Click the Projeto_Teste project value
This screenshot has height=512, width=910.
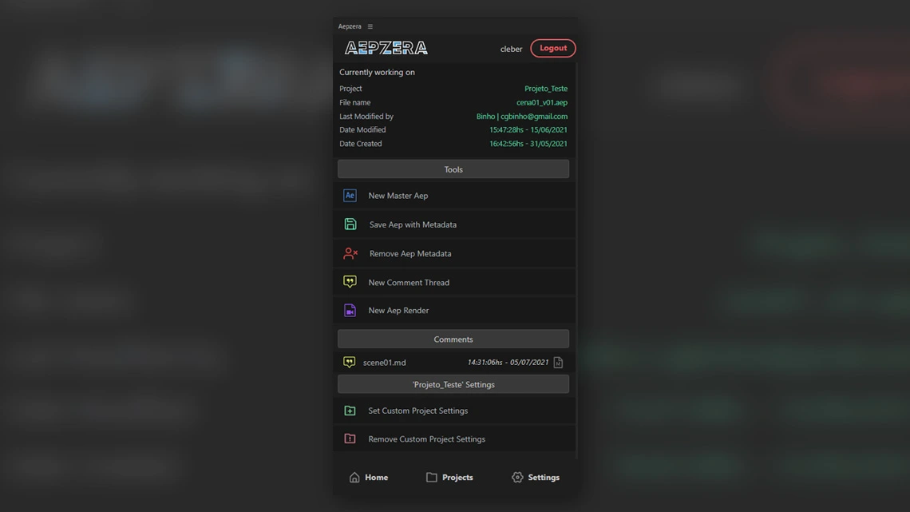[x=546, y=89]
